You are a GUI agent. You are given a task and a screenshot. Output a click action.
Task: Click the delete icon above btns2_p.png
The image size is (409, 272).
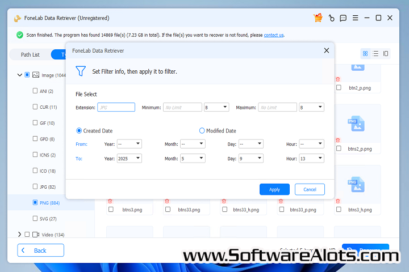tap(338, 141)
